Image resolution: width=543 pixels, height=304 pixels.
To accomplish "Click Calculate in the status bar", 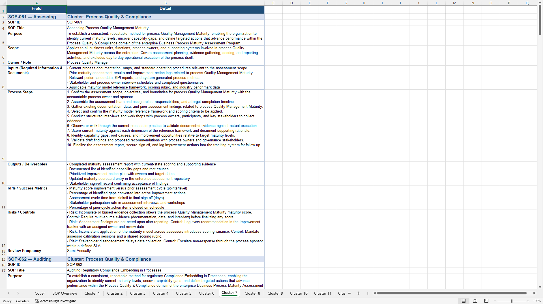I will click(x=23, y=301).
